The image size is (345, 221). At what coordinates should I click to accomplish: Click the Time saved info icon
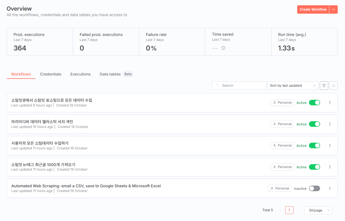(223, 48)
